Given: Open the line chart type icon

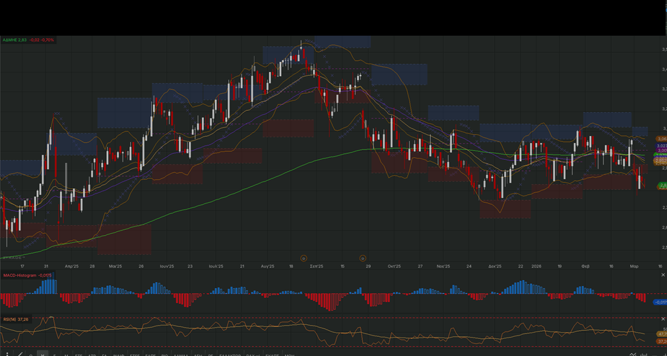Looking at the screenshot, I should coord(633,354).
